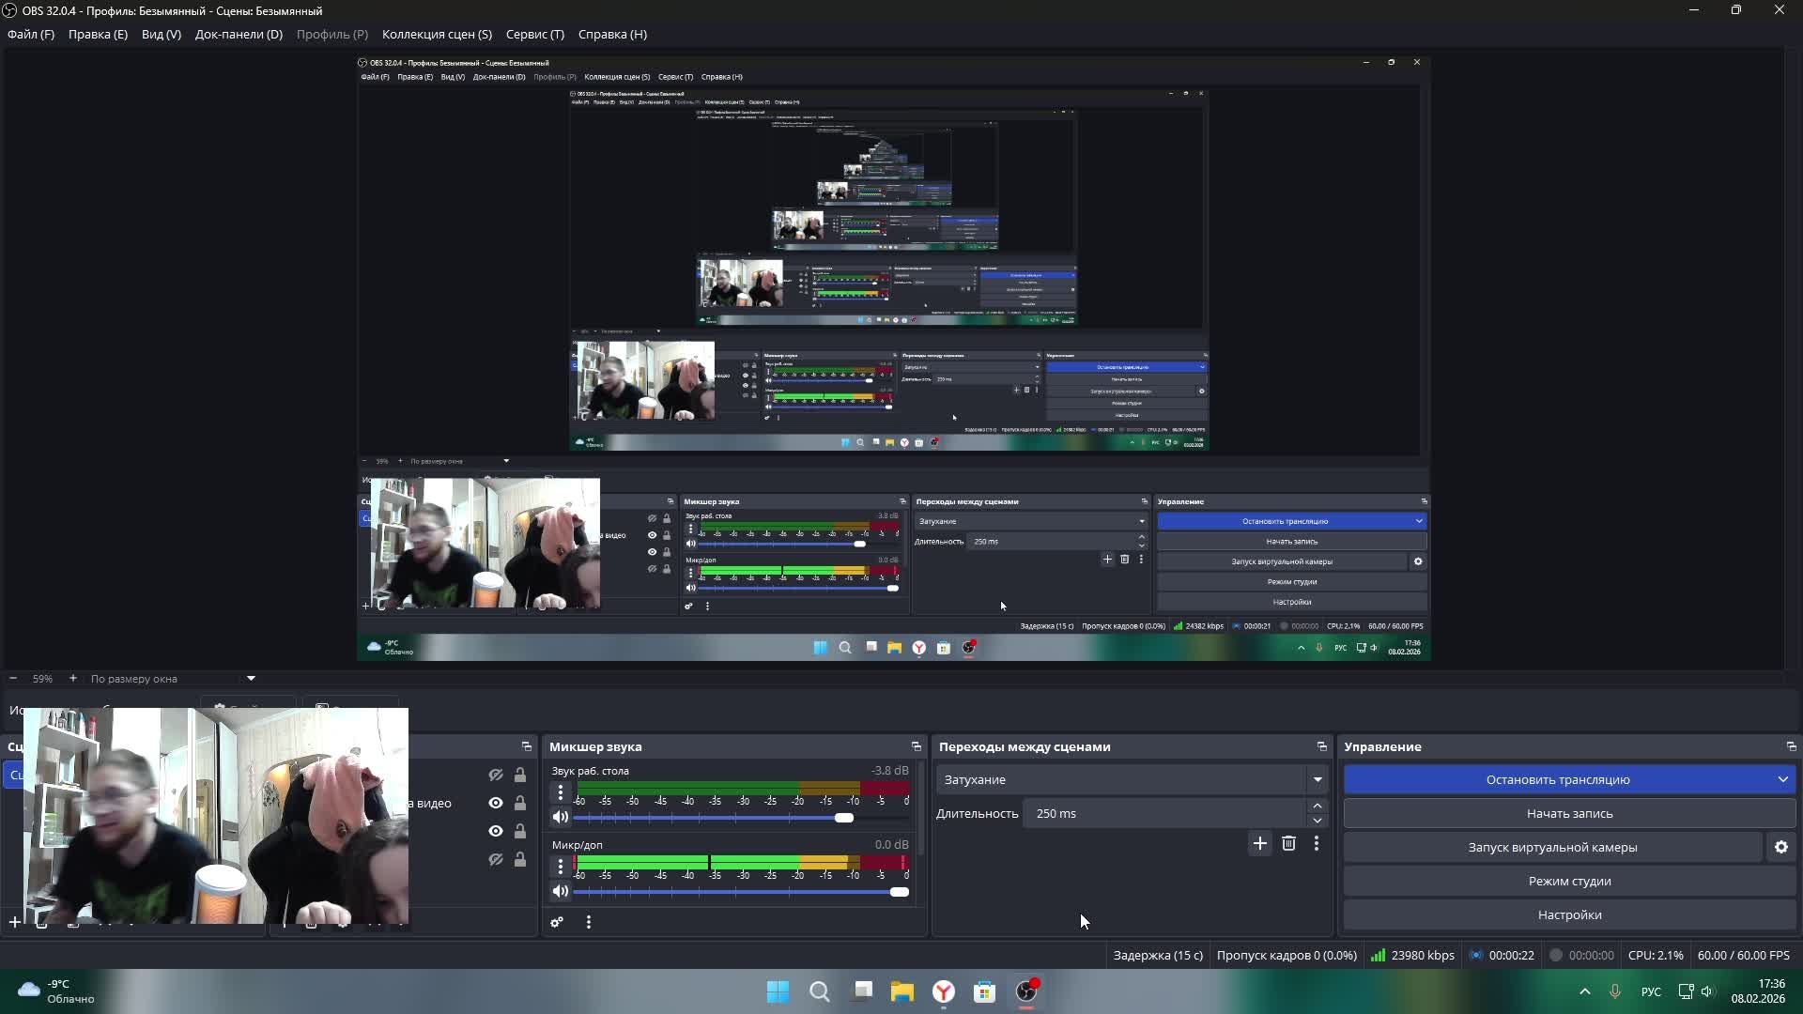Open Настройки in the Управление panel
The image size is (1803, 1014).
(1568, 914)
